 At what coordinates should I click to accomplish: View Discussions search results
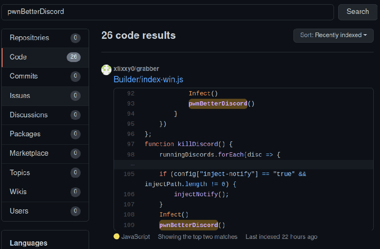[x=28, y=115]
